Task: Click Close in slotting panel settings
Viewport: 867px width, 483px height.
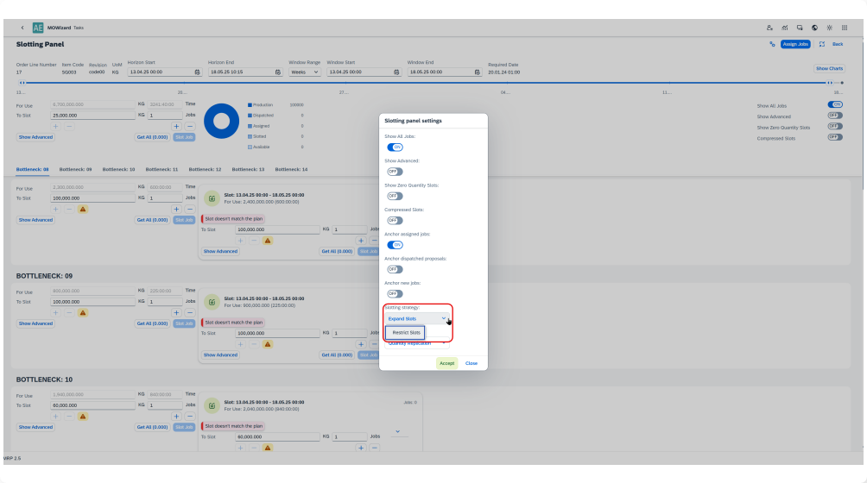Action: point(471,363)
